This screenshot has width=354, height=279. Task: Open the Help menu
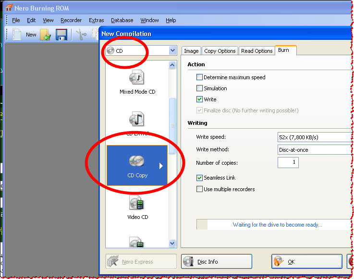point(171,20)
